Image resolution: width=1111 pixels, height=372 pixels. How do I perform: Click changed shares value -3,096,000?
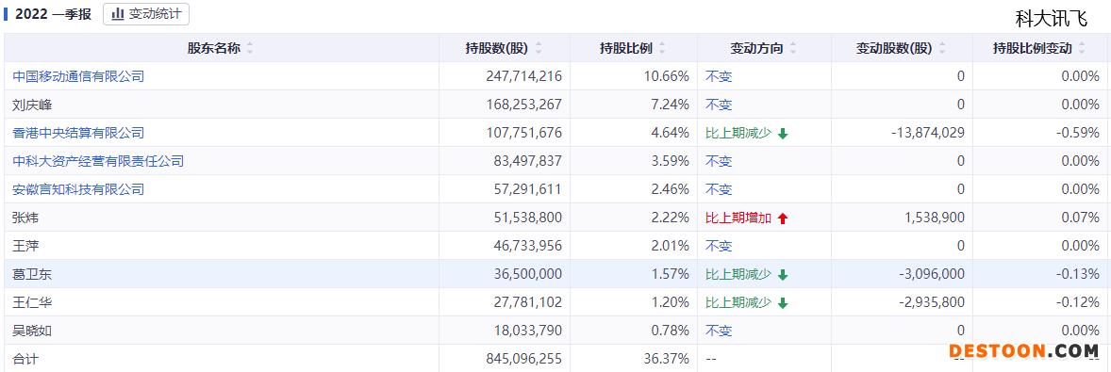point(931,274)
